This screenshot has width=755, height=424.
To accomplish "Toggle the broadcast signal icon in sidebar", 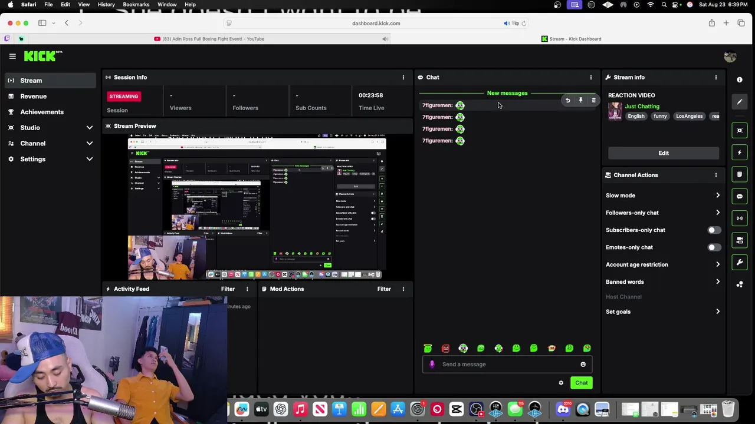I will point(740,218).
